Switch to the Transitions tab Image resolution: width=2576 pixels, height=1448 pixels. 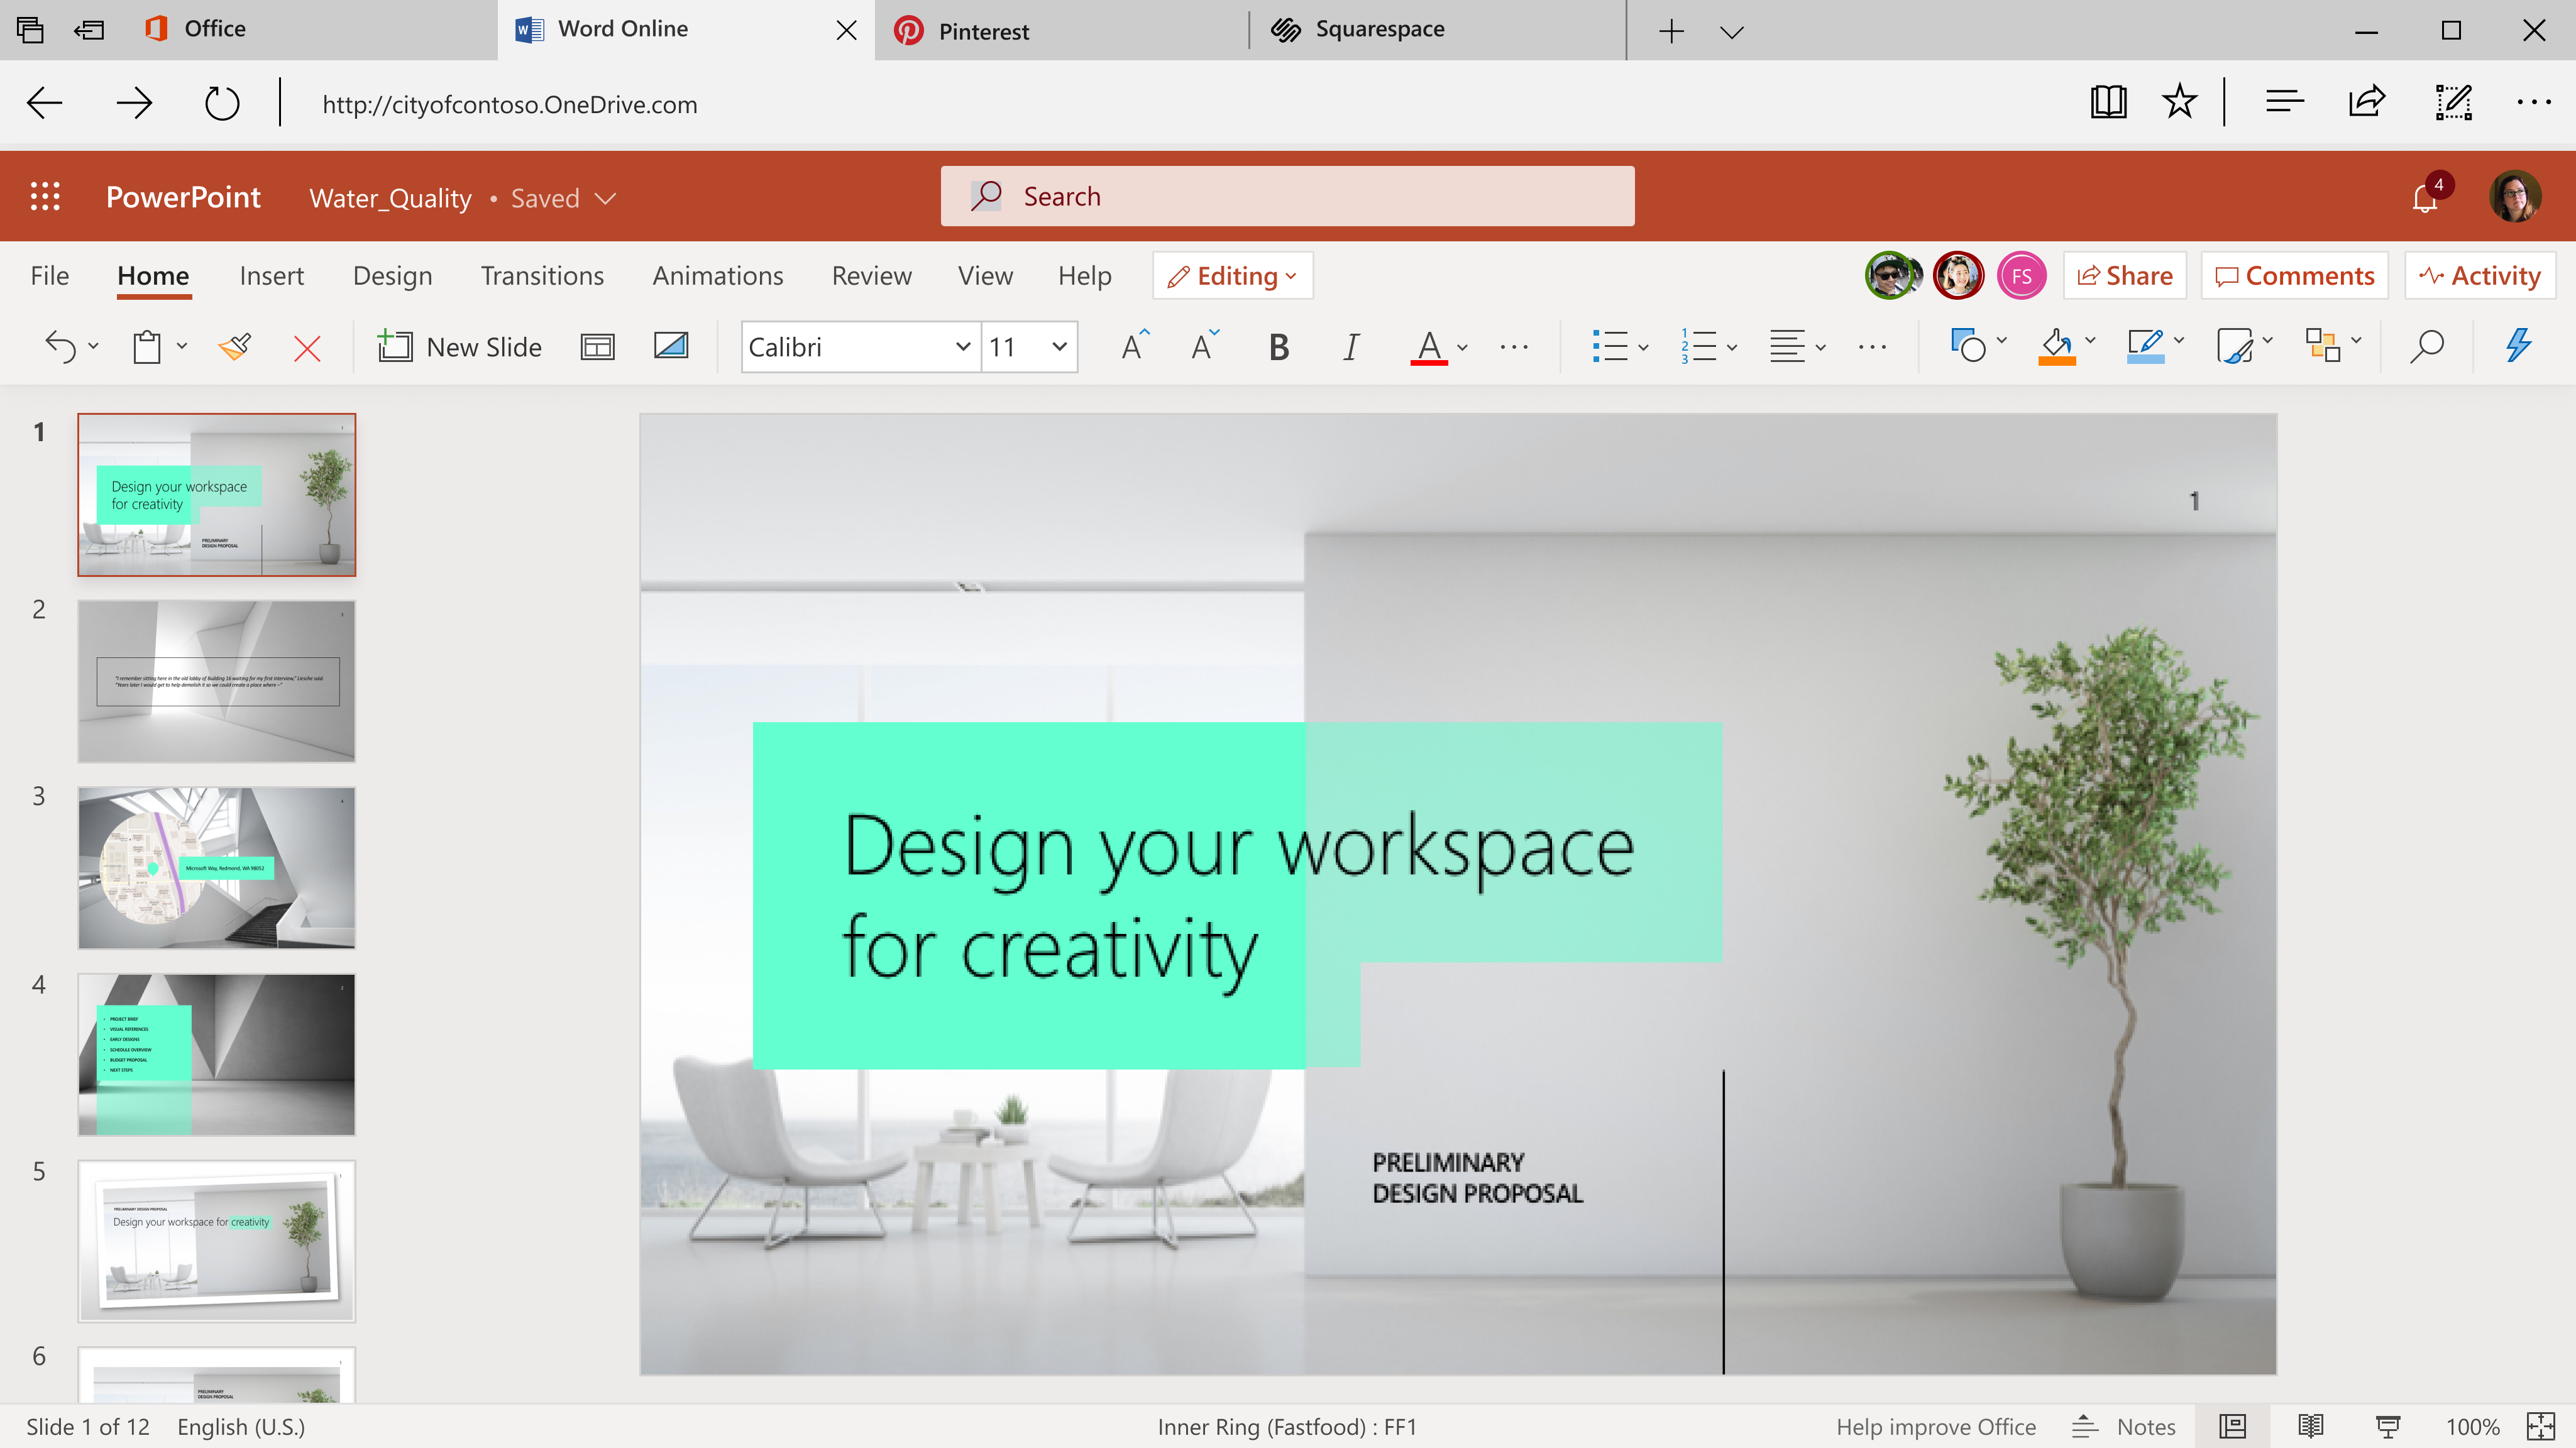[x=542, y=276]
